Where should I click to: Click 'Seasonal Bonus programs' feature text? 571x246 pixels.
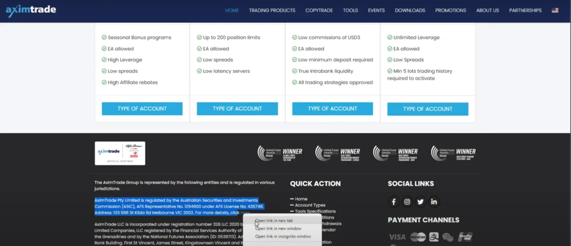coord(139,37)
